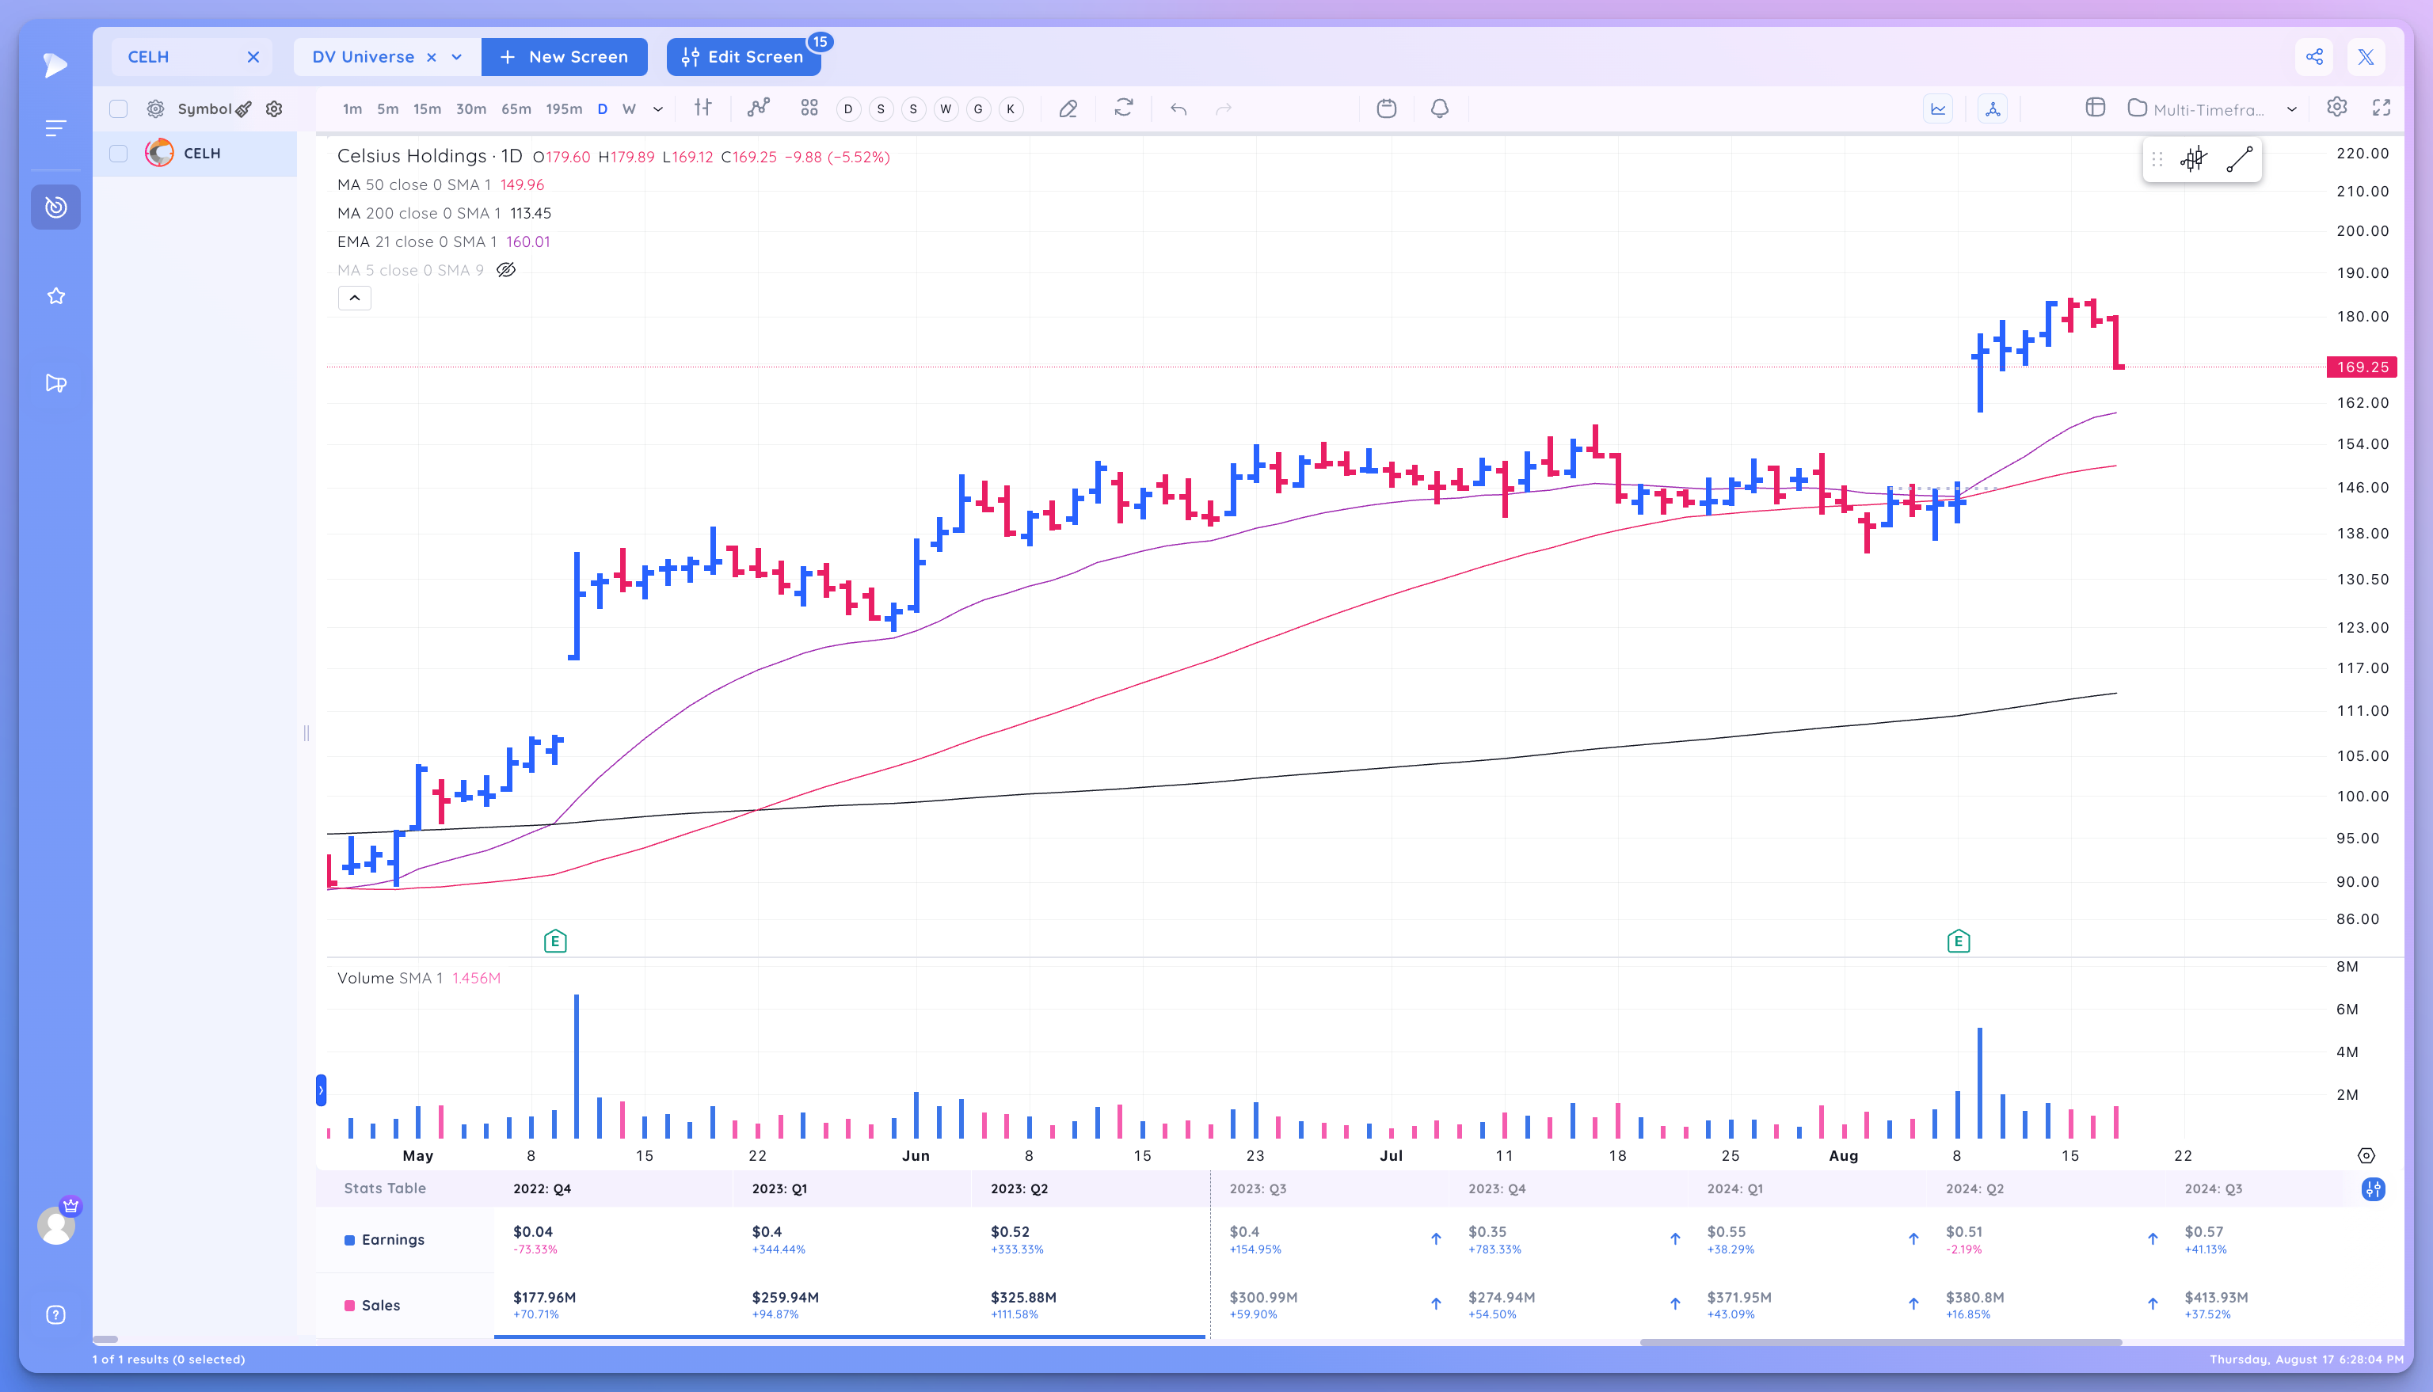Collapse the indicator legend chevron
2433x1392 pixels.
355,299
